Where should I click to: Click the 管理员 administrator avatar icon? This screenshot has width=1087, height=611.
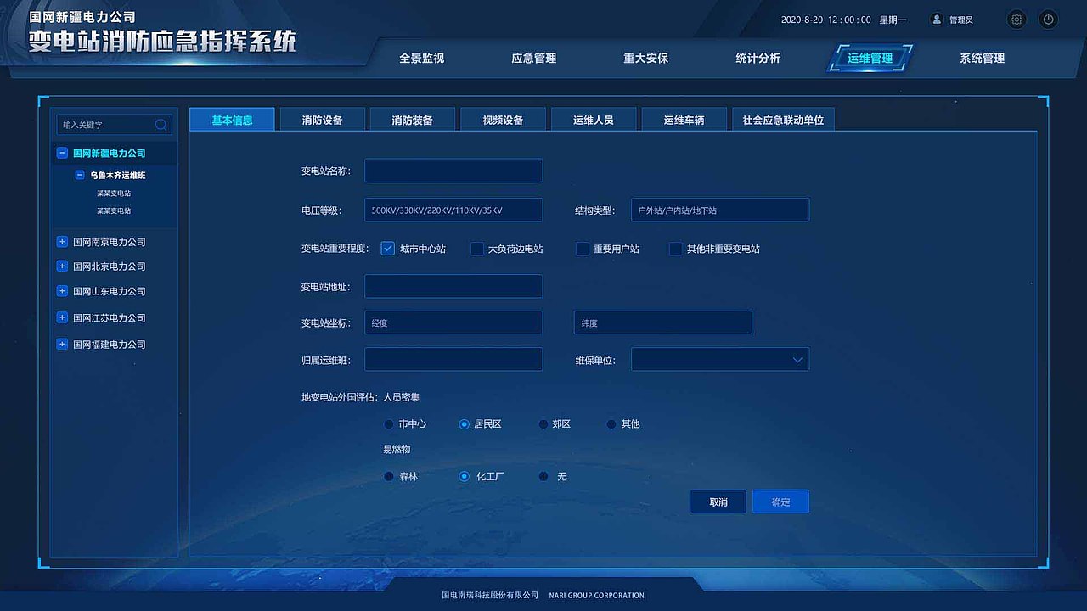pyautogui.click(x=936, y=19)
